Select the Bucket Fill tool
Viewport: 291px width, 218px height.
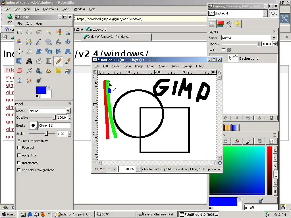click(39, 61)
